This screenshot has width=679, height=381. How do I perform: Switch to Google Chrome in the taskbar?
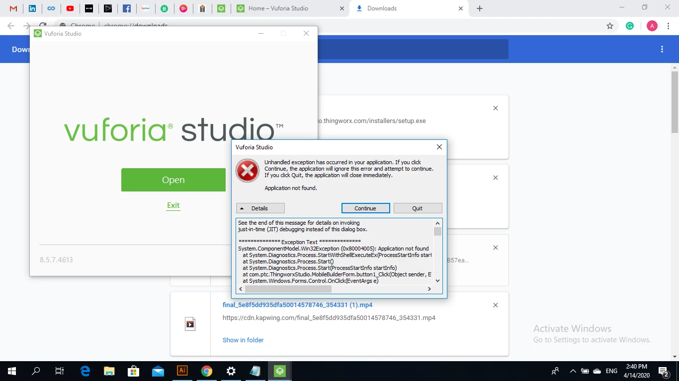(207, 371)
